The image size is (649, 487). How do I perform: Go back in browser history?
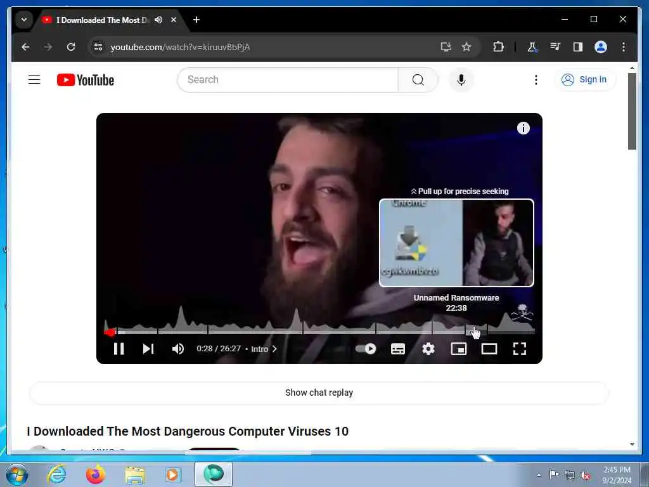pyautogui.click(x=25, y=47)
